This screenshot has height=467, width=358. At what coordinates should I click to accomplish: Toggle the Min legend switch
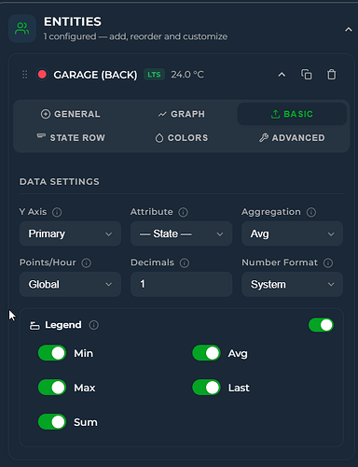click(x=52, y=353)
